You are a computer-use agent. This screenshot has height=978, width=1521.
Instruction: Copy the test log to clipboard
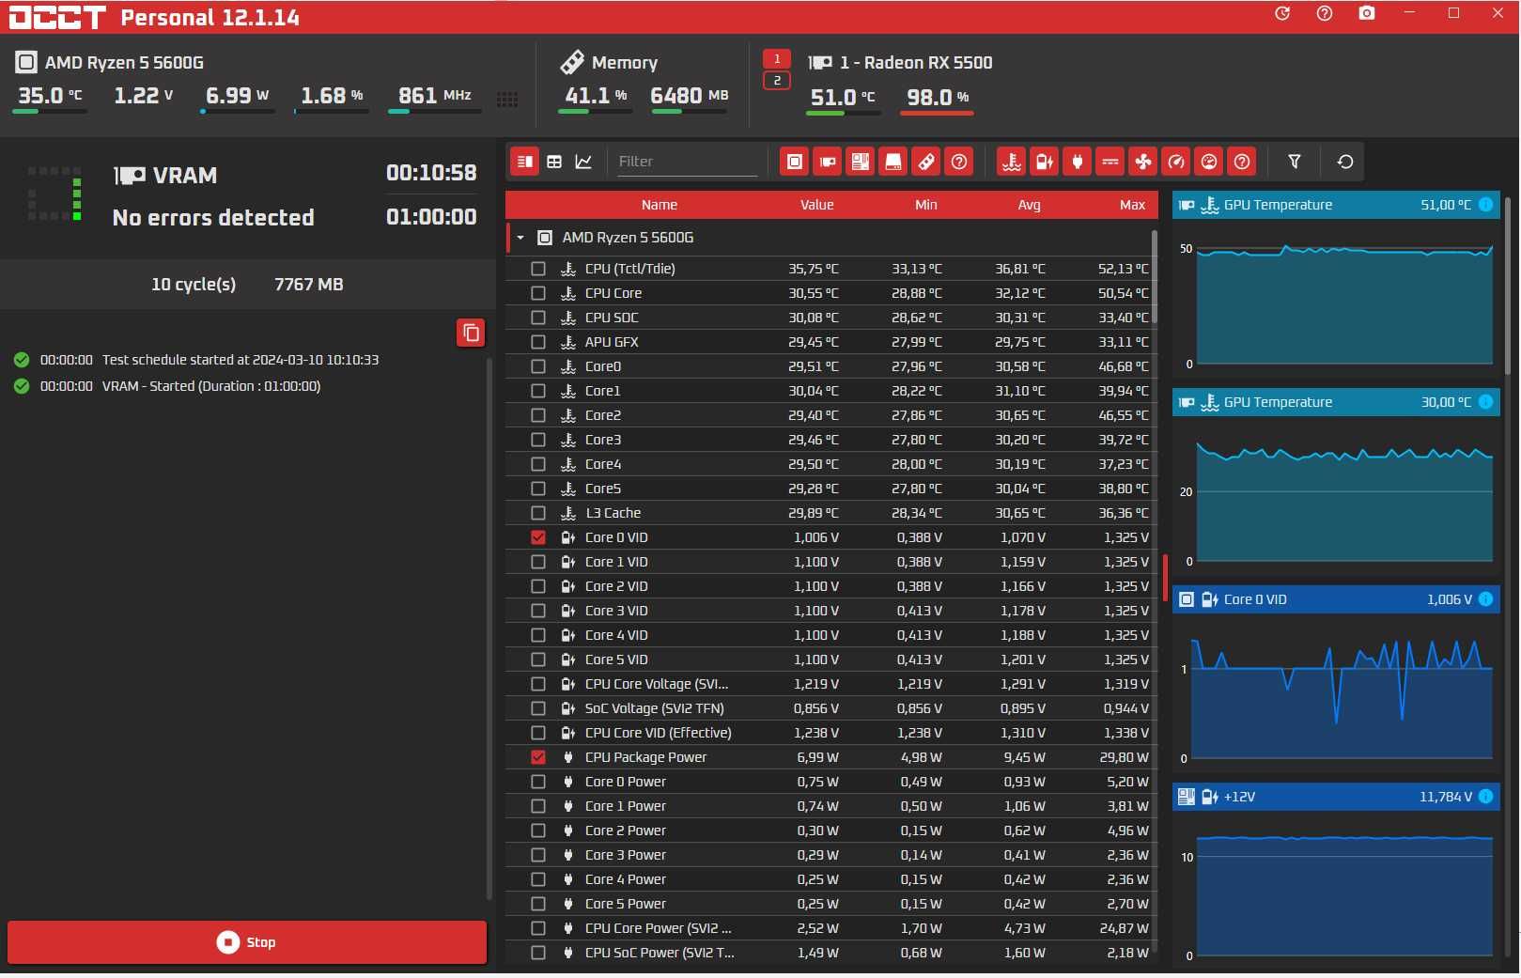point(471,333)
